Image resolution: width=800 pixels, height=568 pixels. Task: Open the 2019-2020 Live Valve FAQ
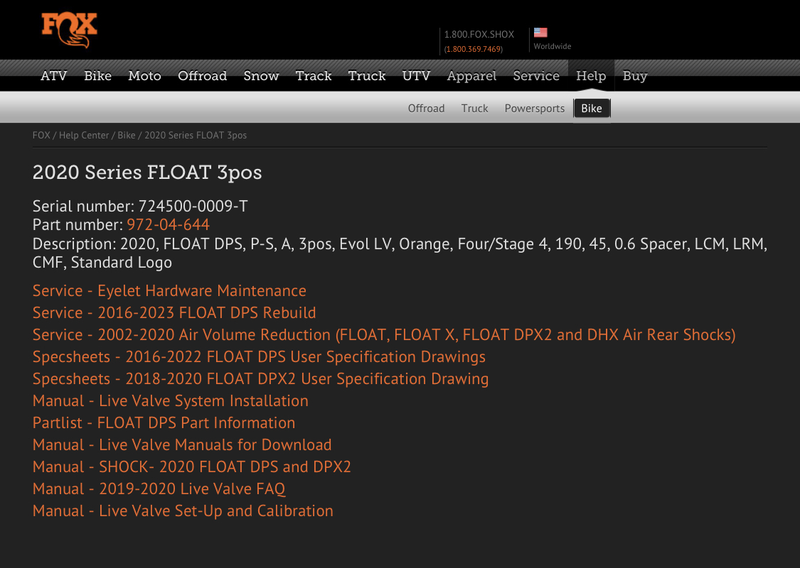click(159, 489)
